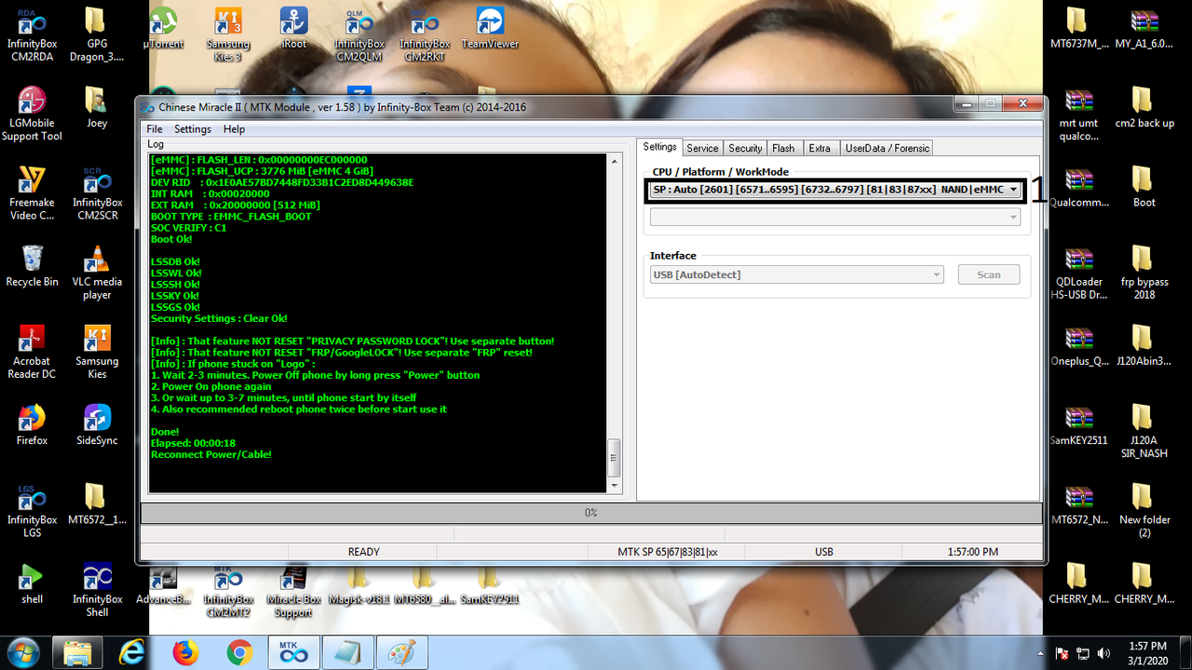Screen dimensions: 1192x670
Task: Open GPG Dragon folder on desktop
Action: pos(97,33)
